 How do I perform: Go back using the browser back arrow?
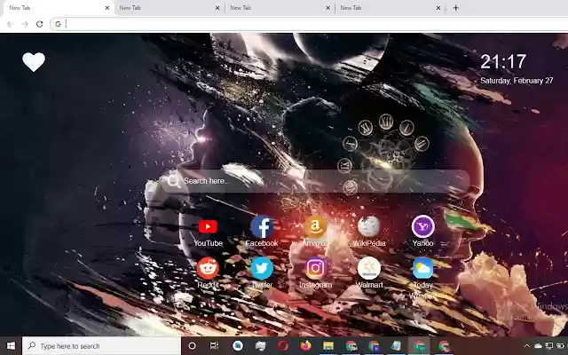(10, 24)
